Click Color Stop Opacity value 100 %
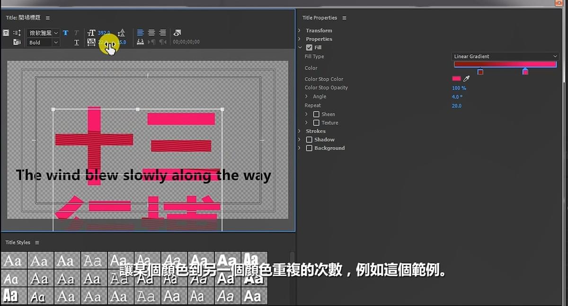This screenshot has width=568, height=306. 459,88
